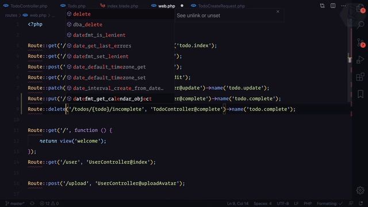Choose date_default_timezone_set suggestion
This screenshot has width=368, height=207.
[120, 78]
